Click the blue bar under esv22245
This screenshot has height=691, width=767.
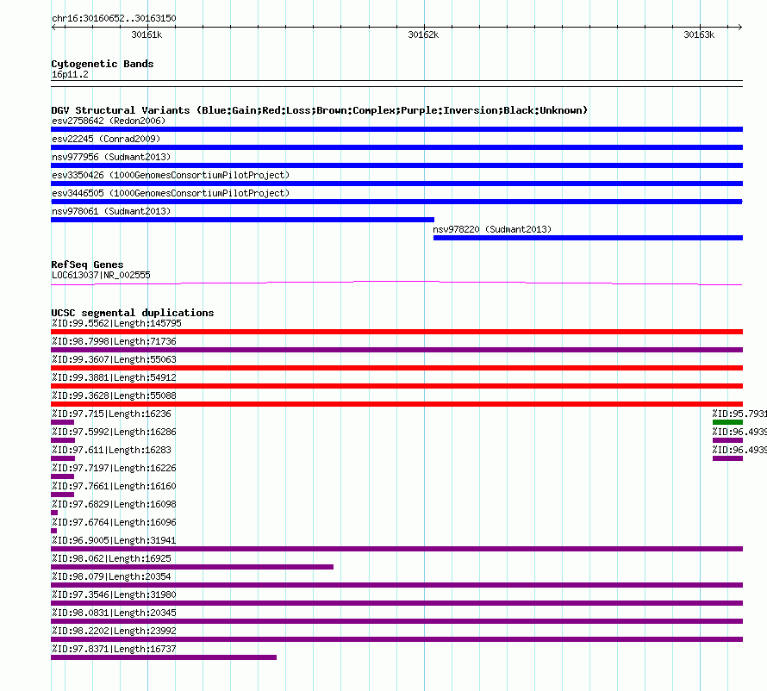click(396, 147)
